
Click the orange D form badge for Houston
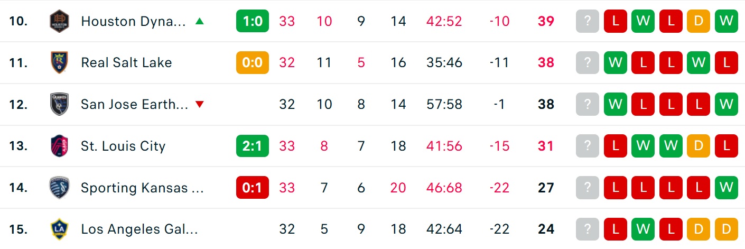[699, 21]
